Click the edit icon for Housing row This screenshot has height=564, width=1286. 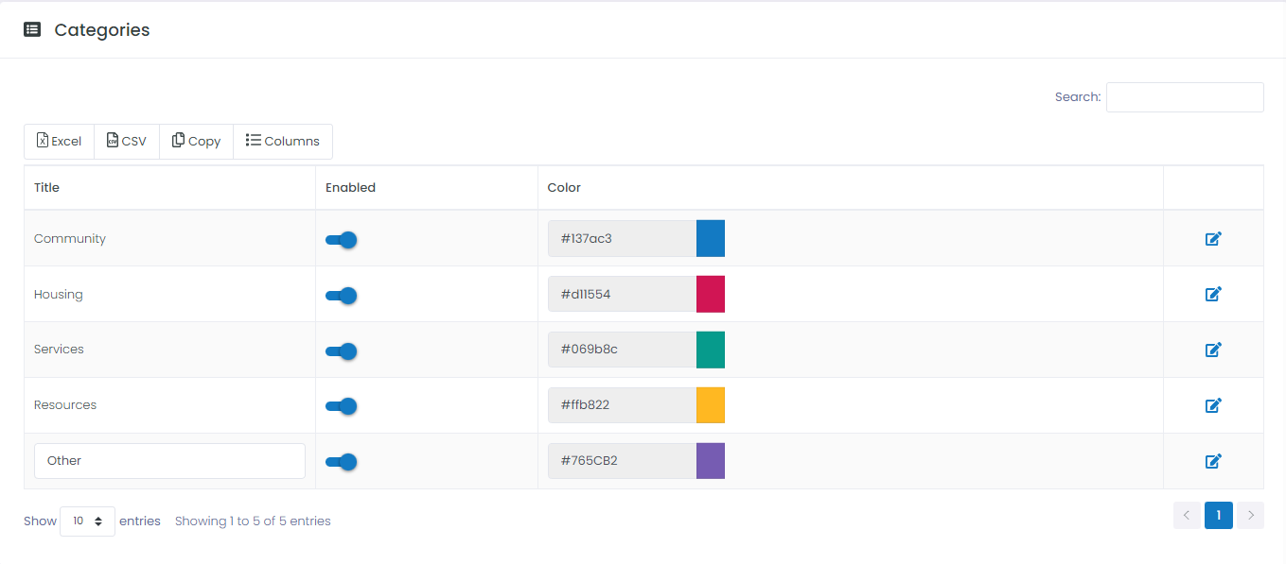(1213, 294)
